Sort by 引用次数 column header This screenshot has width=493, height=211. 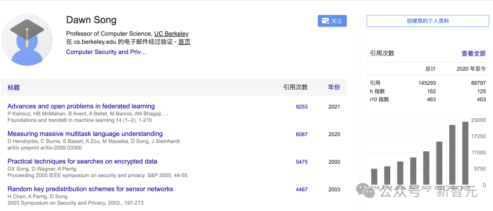pyautogui.click(x=295, y=87)
